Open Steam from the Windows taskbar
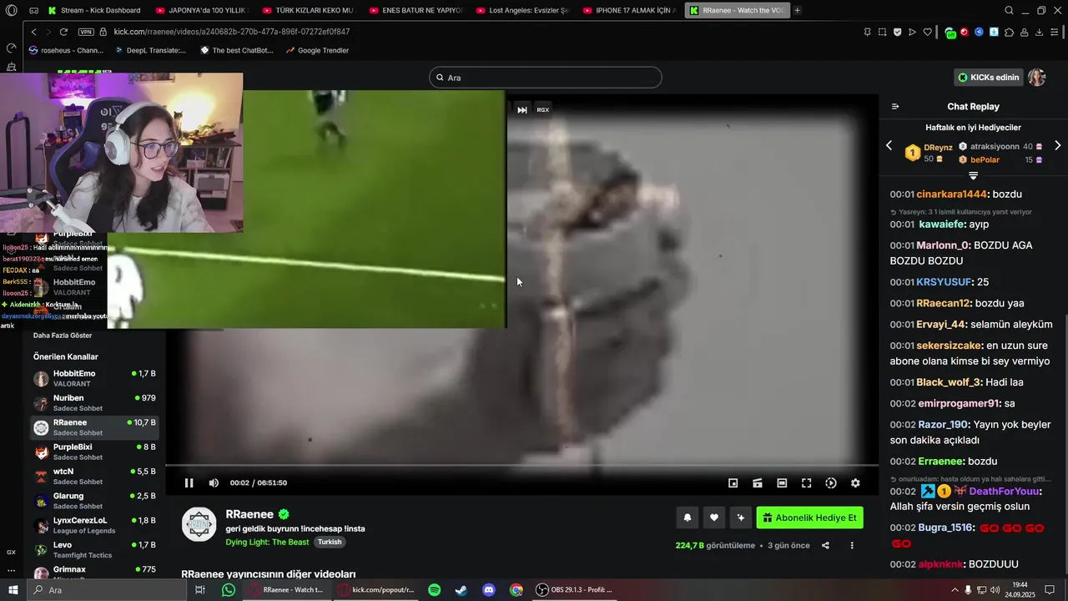Screen dimensions: 1068x601 [x=461, y=589]
